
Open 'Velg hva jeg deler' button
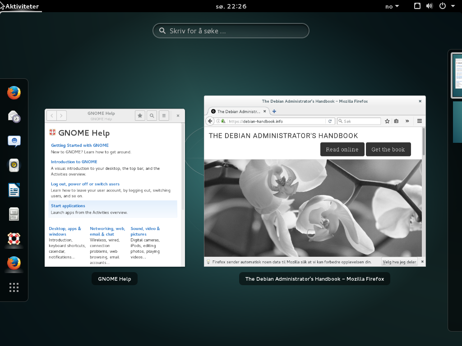coord(399,262)
